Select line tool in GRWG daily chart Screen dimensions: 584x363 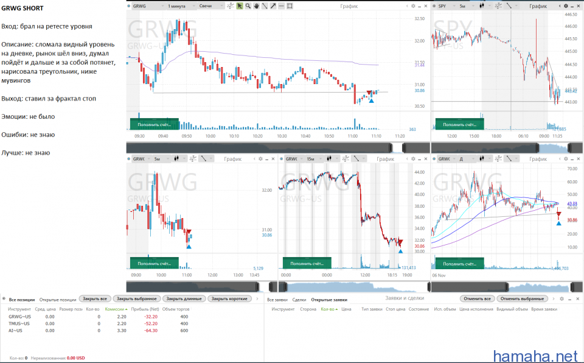(509, 159)
